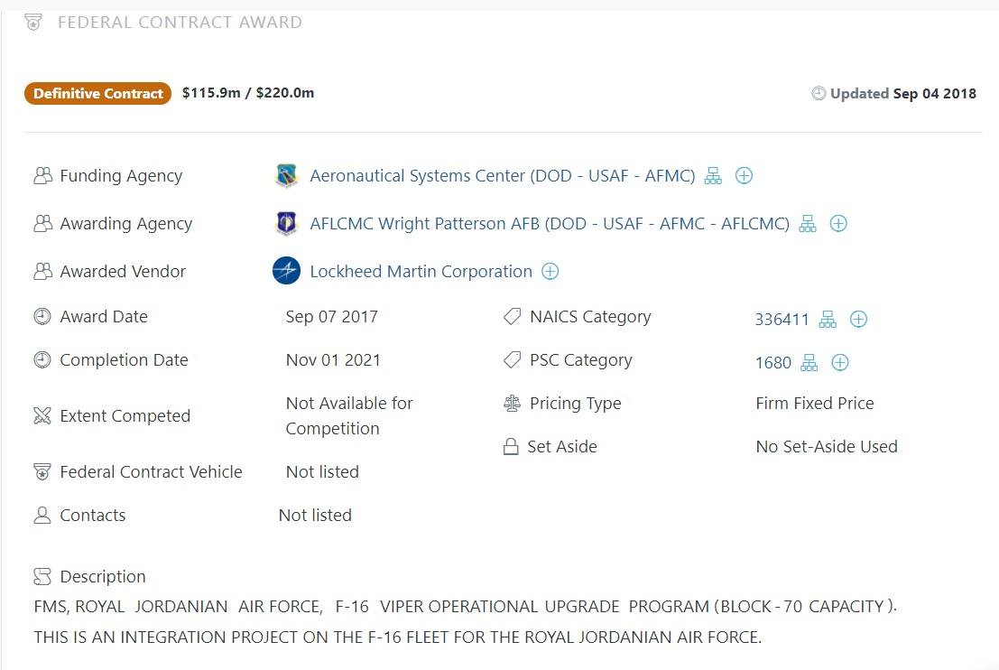Expand plus icon beside Lockheed Martin Corporation

click(x=550, y=271)
